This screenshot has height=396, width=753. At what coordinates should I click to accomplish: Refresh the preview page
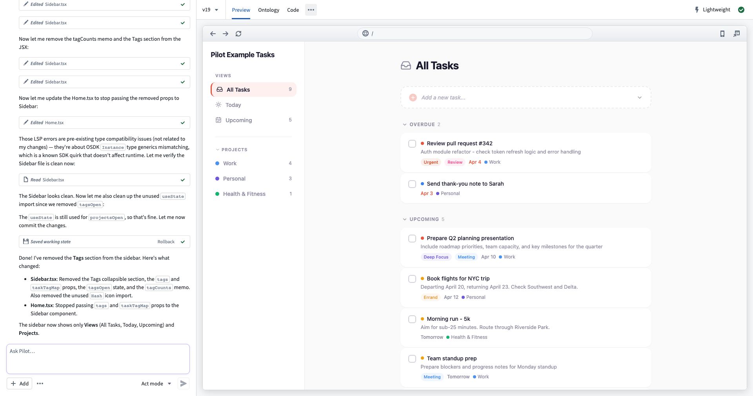click(238, 34)
